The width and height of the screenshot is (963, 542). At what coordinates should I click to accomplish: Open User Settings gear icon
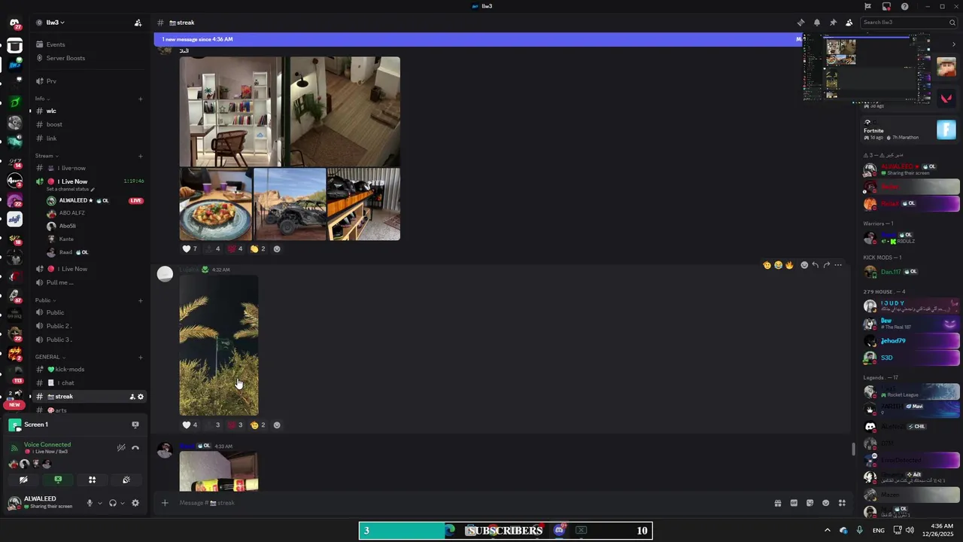pos(135,503)
